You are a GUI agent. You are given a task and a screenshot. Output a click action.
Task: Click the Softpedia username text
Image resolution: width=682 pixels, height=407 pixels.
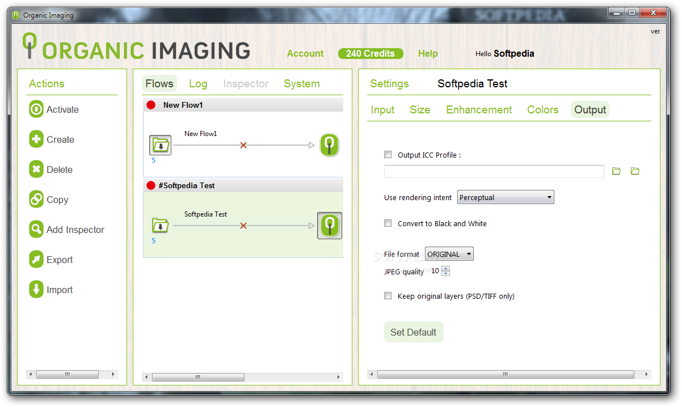[513, 53]
